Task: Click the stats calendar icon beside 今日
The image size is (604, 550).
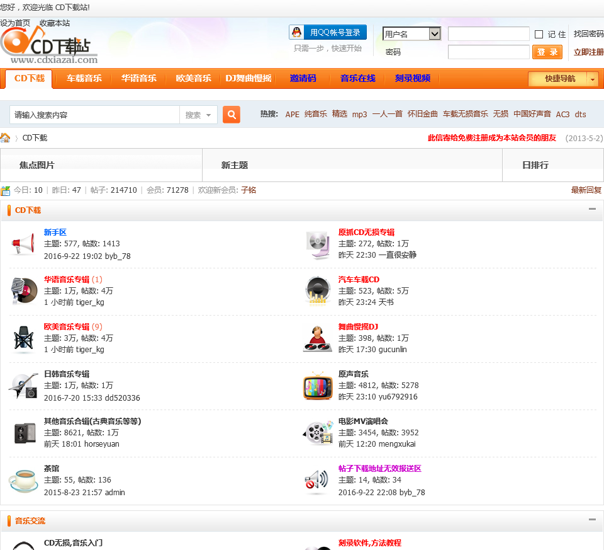Action: 6,190
